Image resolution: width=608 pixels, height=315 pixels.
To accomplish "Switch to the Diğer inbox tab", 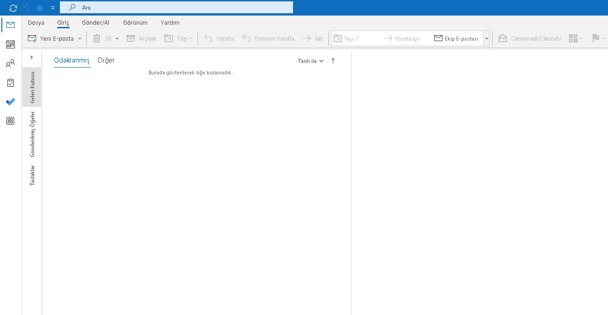I will [x=106, y=60].
